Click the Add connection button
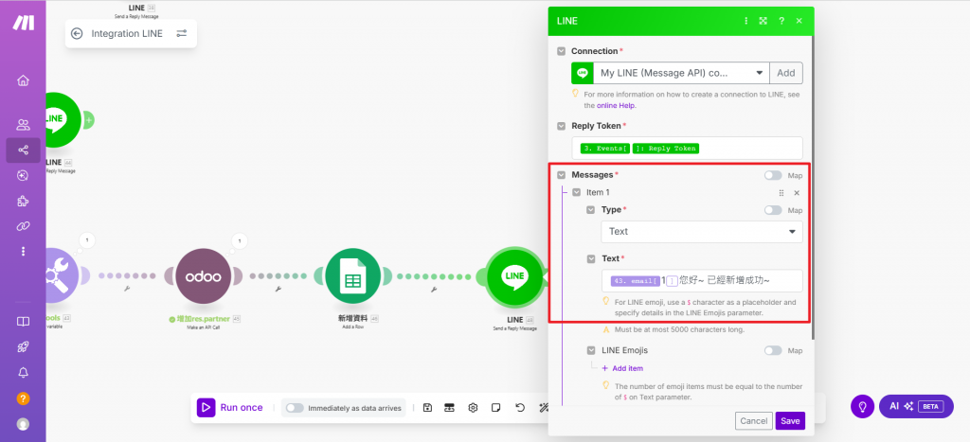This screenshot has width=970, height=442. click(786, 73)
